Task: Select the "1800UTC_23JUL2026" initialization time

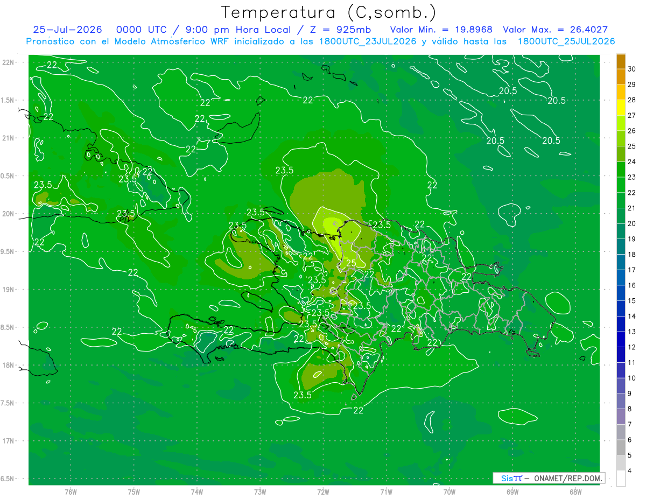Action: click(x=368, y=41)
